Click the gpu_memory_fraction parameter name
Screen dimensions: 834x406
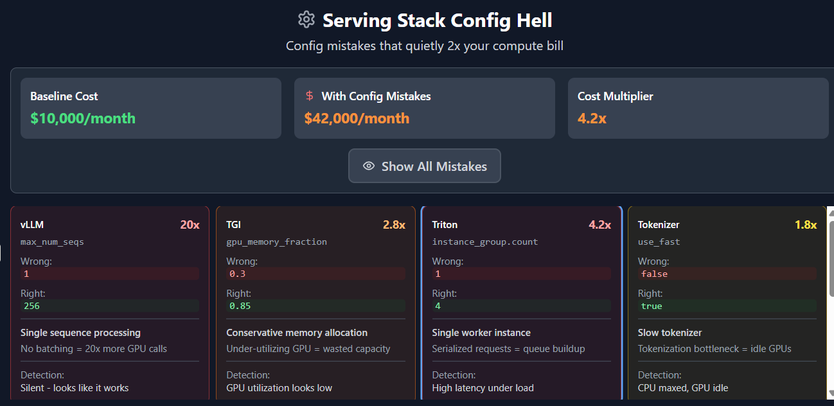(276, 242)
